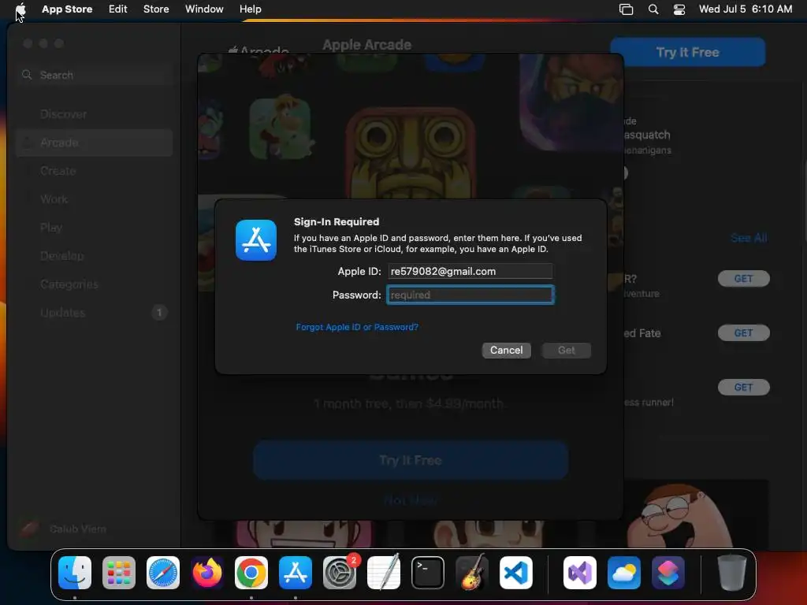
Task: Click the date and time in menu bar
Action: pos(746,9)
